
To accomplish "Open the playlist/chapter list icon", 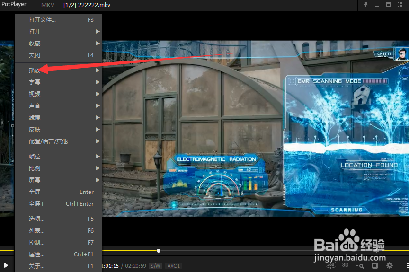I will click(x=375, y=265).
